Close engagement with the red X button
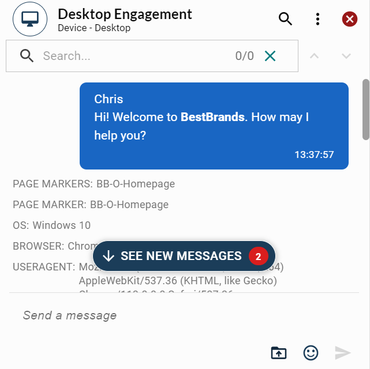The image size is (370, 369). 350,19
